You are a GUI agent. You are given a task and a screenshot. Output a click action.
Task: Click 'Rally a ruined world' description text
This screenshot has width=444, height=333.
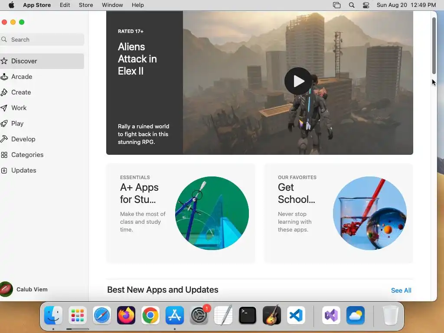click(143, 134)
